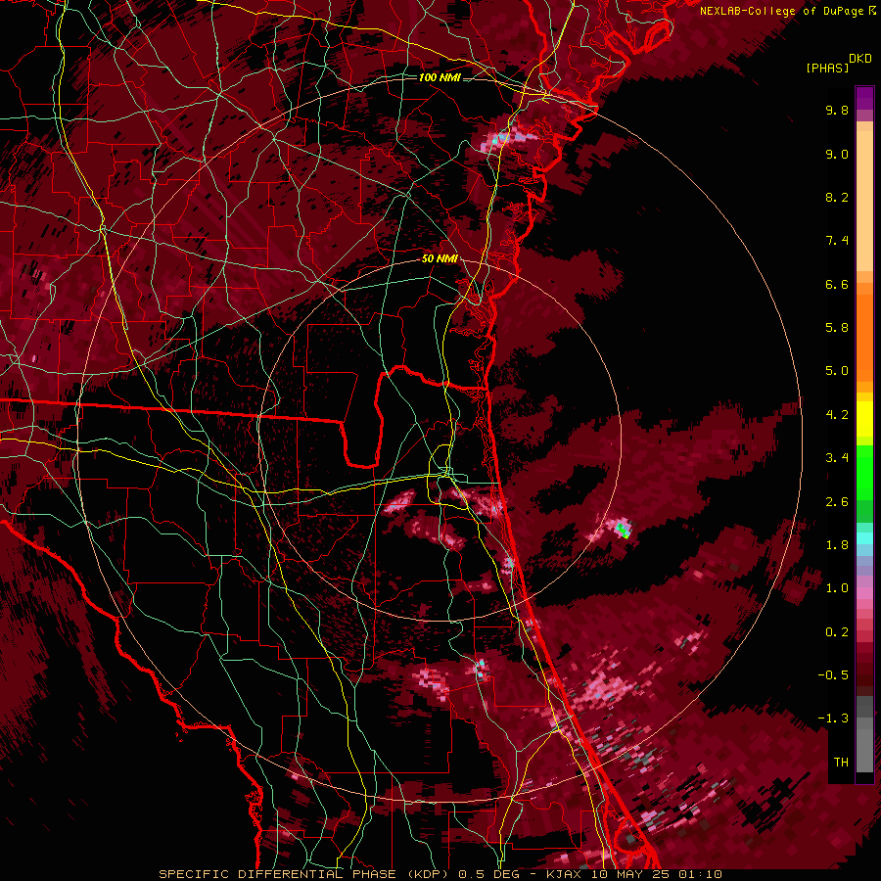
Task: Select the 4.2 scale label
Action: [837, 415]
